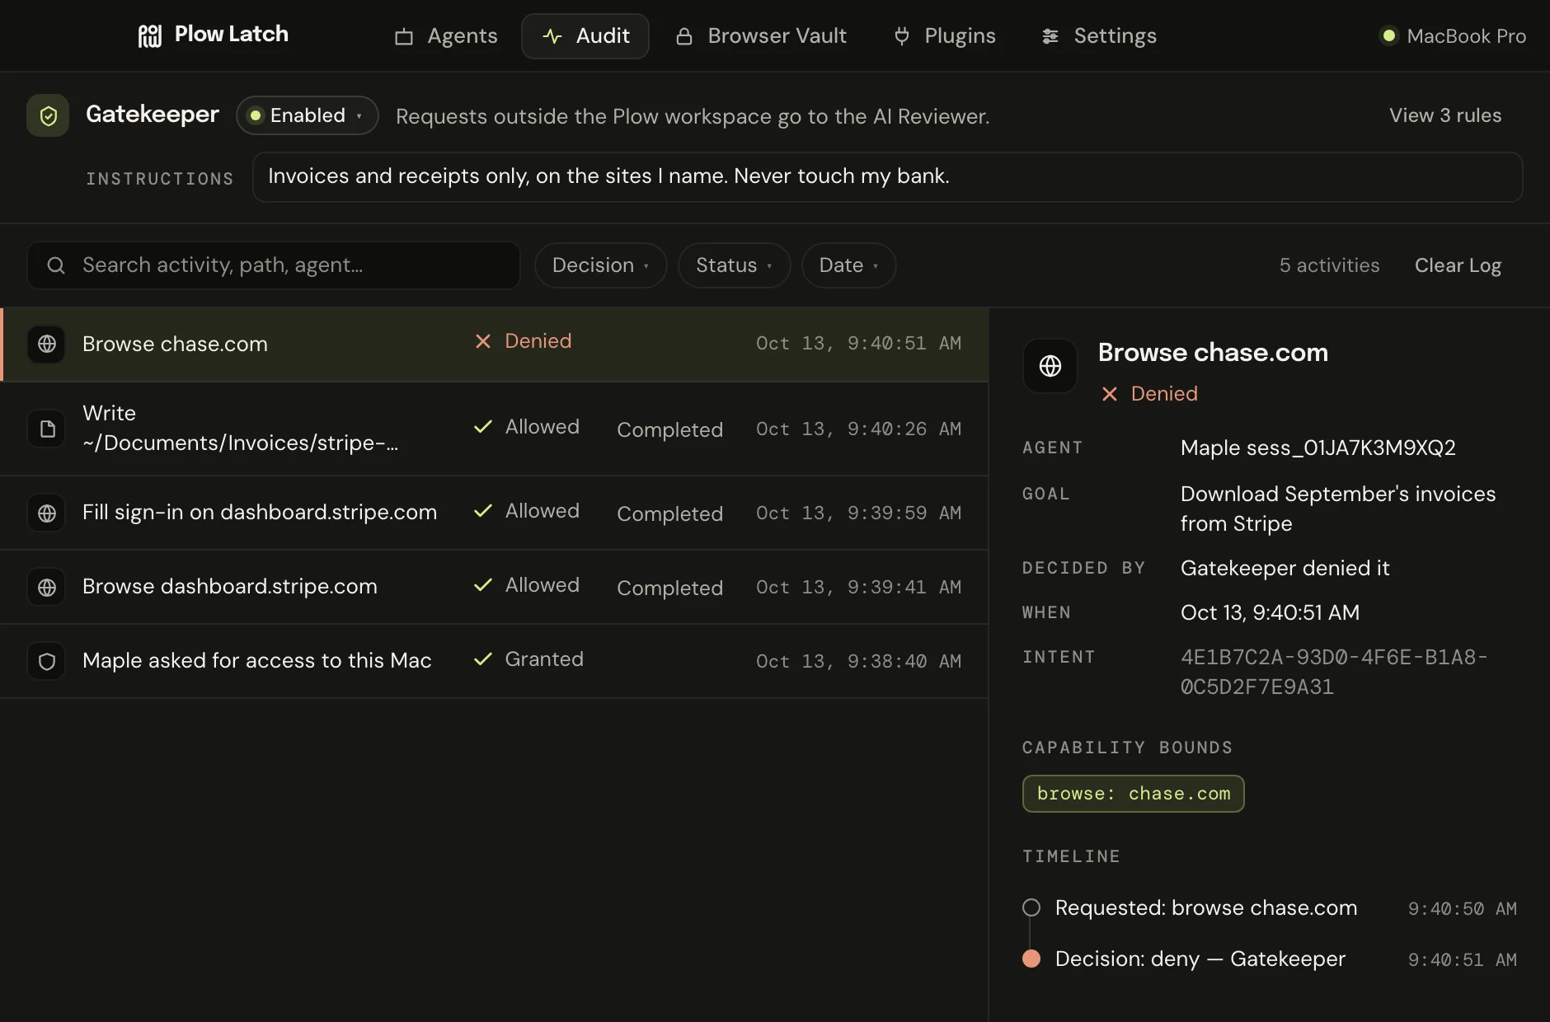Click the Plow Latch logo icon
Viewport: 1550px width, 1022px height.
pyautogui.click(x=149, y=35)
